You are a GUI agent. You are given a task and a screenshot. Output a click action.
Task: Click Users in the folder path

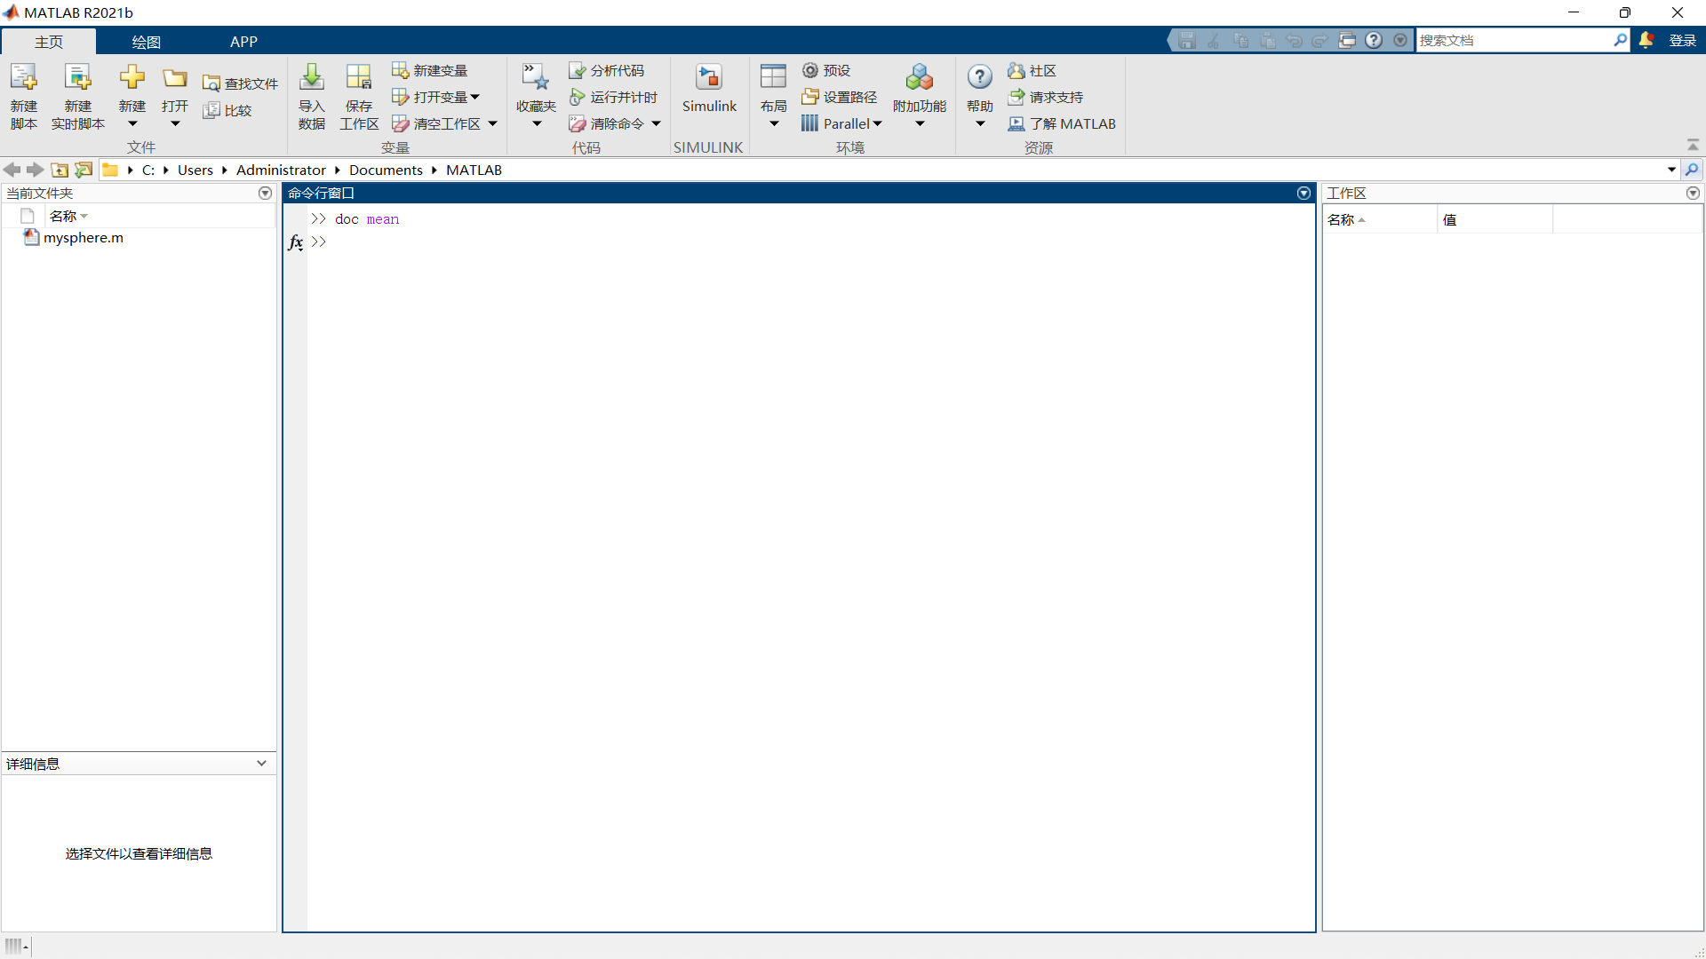pos(195,170)
